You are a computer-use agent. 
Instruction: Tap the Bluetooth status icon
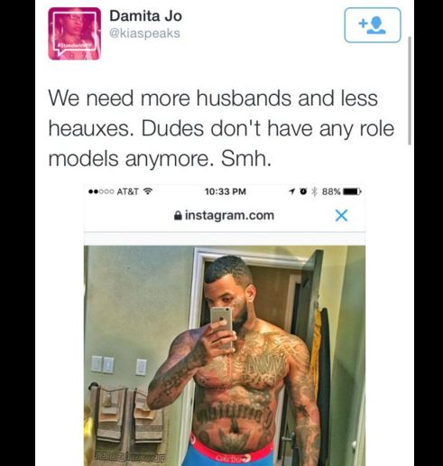pyautogui.click(x=314, y=191)
